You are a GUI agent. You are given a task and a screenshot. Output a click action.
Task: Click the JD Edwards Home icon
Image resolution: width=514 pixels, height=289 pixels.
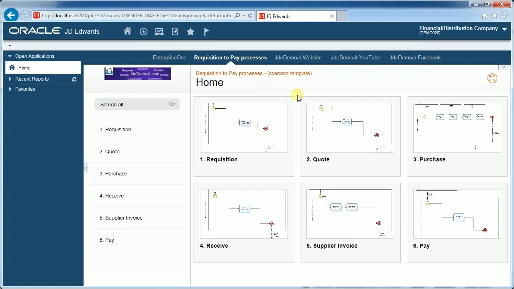tap(127, 31)
